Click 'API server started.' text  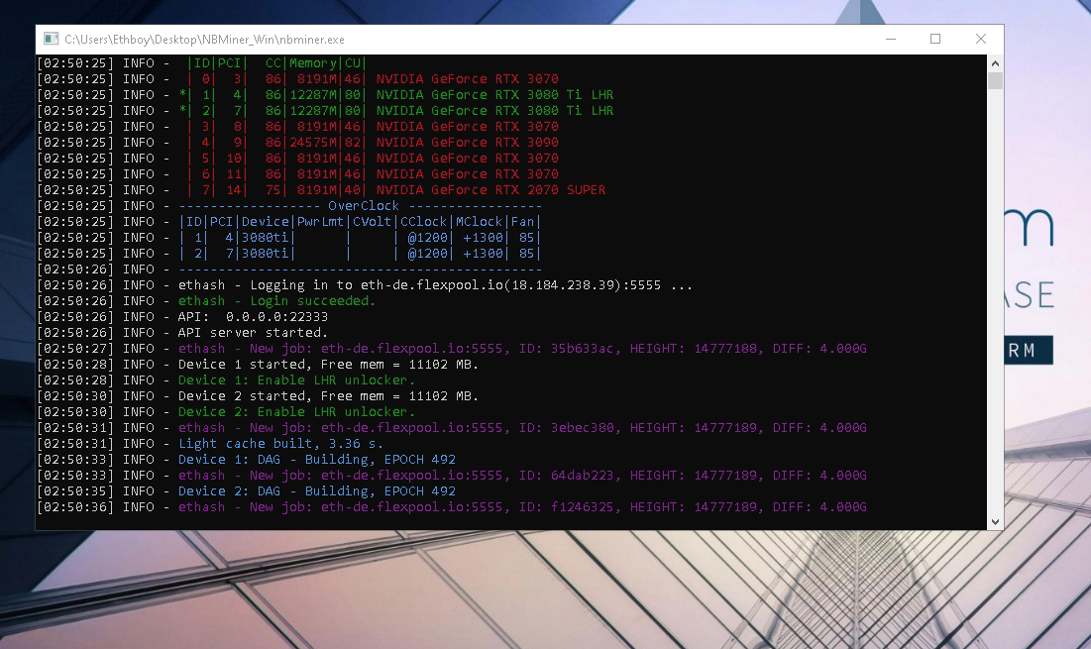point(253,333)
